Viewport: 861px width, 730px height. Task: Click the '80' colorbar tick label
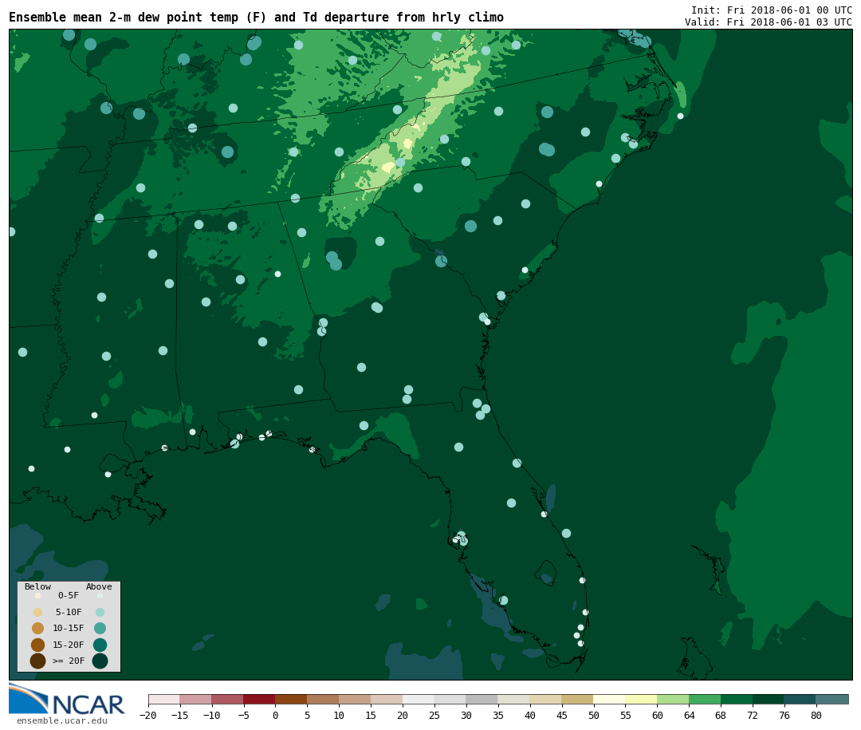point(816,716)
